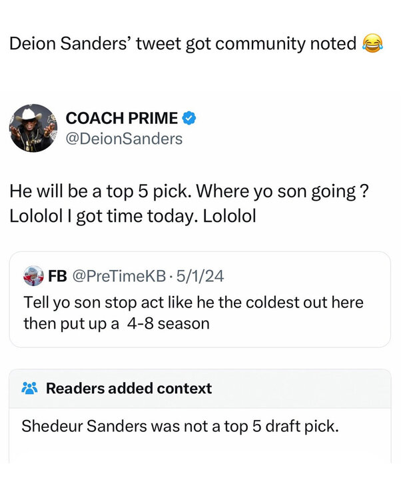Screen dimensions: 401x500
Task: Click the note "Shedeur Sanders was not a top 5 draft pick"
Action: tap(181, 427)
